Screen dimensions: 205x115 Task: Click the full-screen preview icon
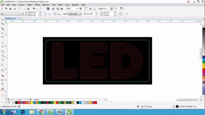(80, 9)
